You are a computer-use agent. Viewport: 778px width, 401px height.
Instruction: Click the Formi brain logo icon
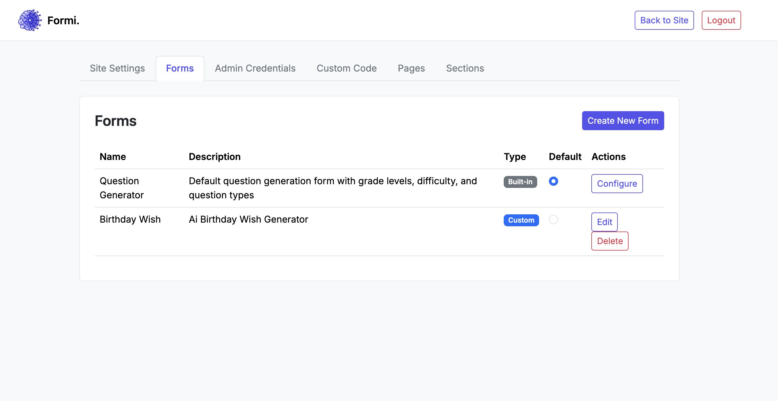[30, 20]
